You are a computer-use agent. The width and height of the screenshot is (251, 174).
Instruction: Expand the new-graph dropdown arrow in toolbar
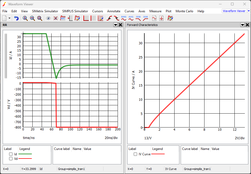pos(10,18)
